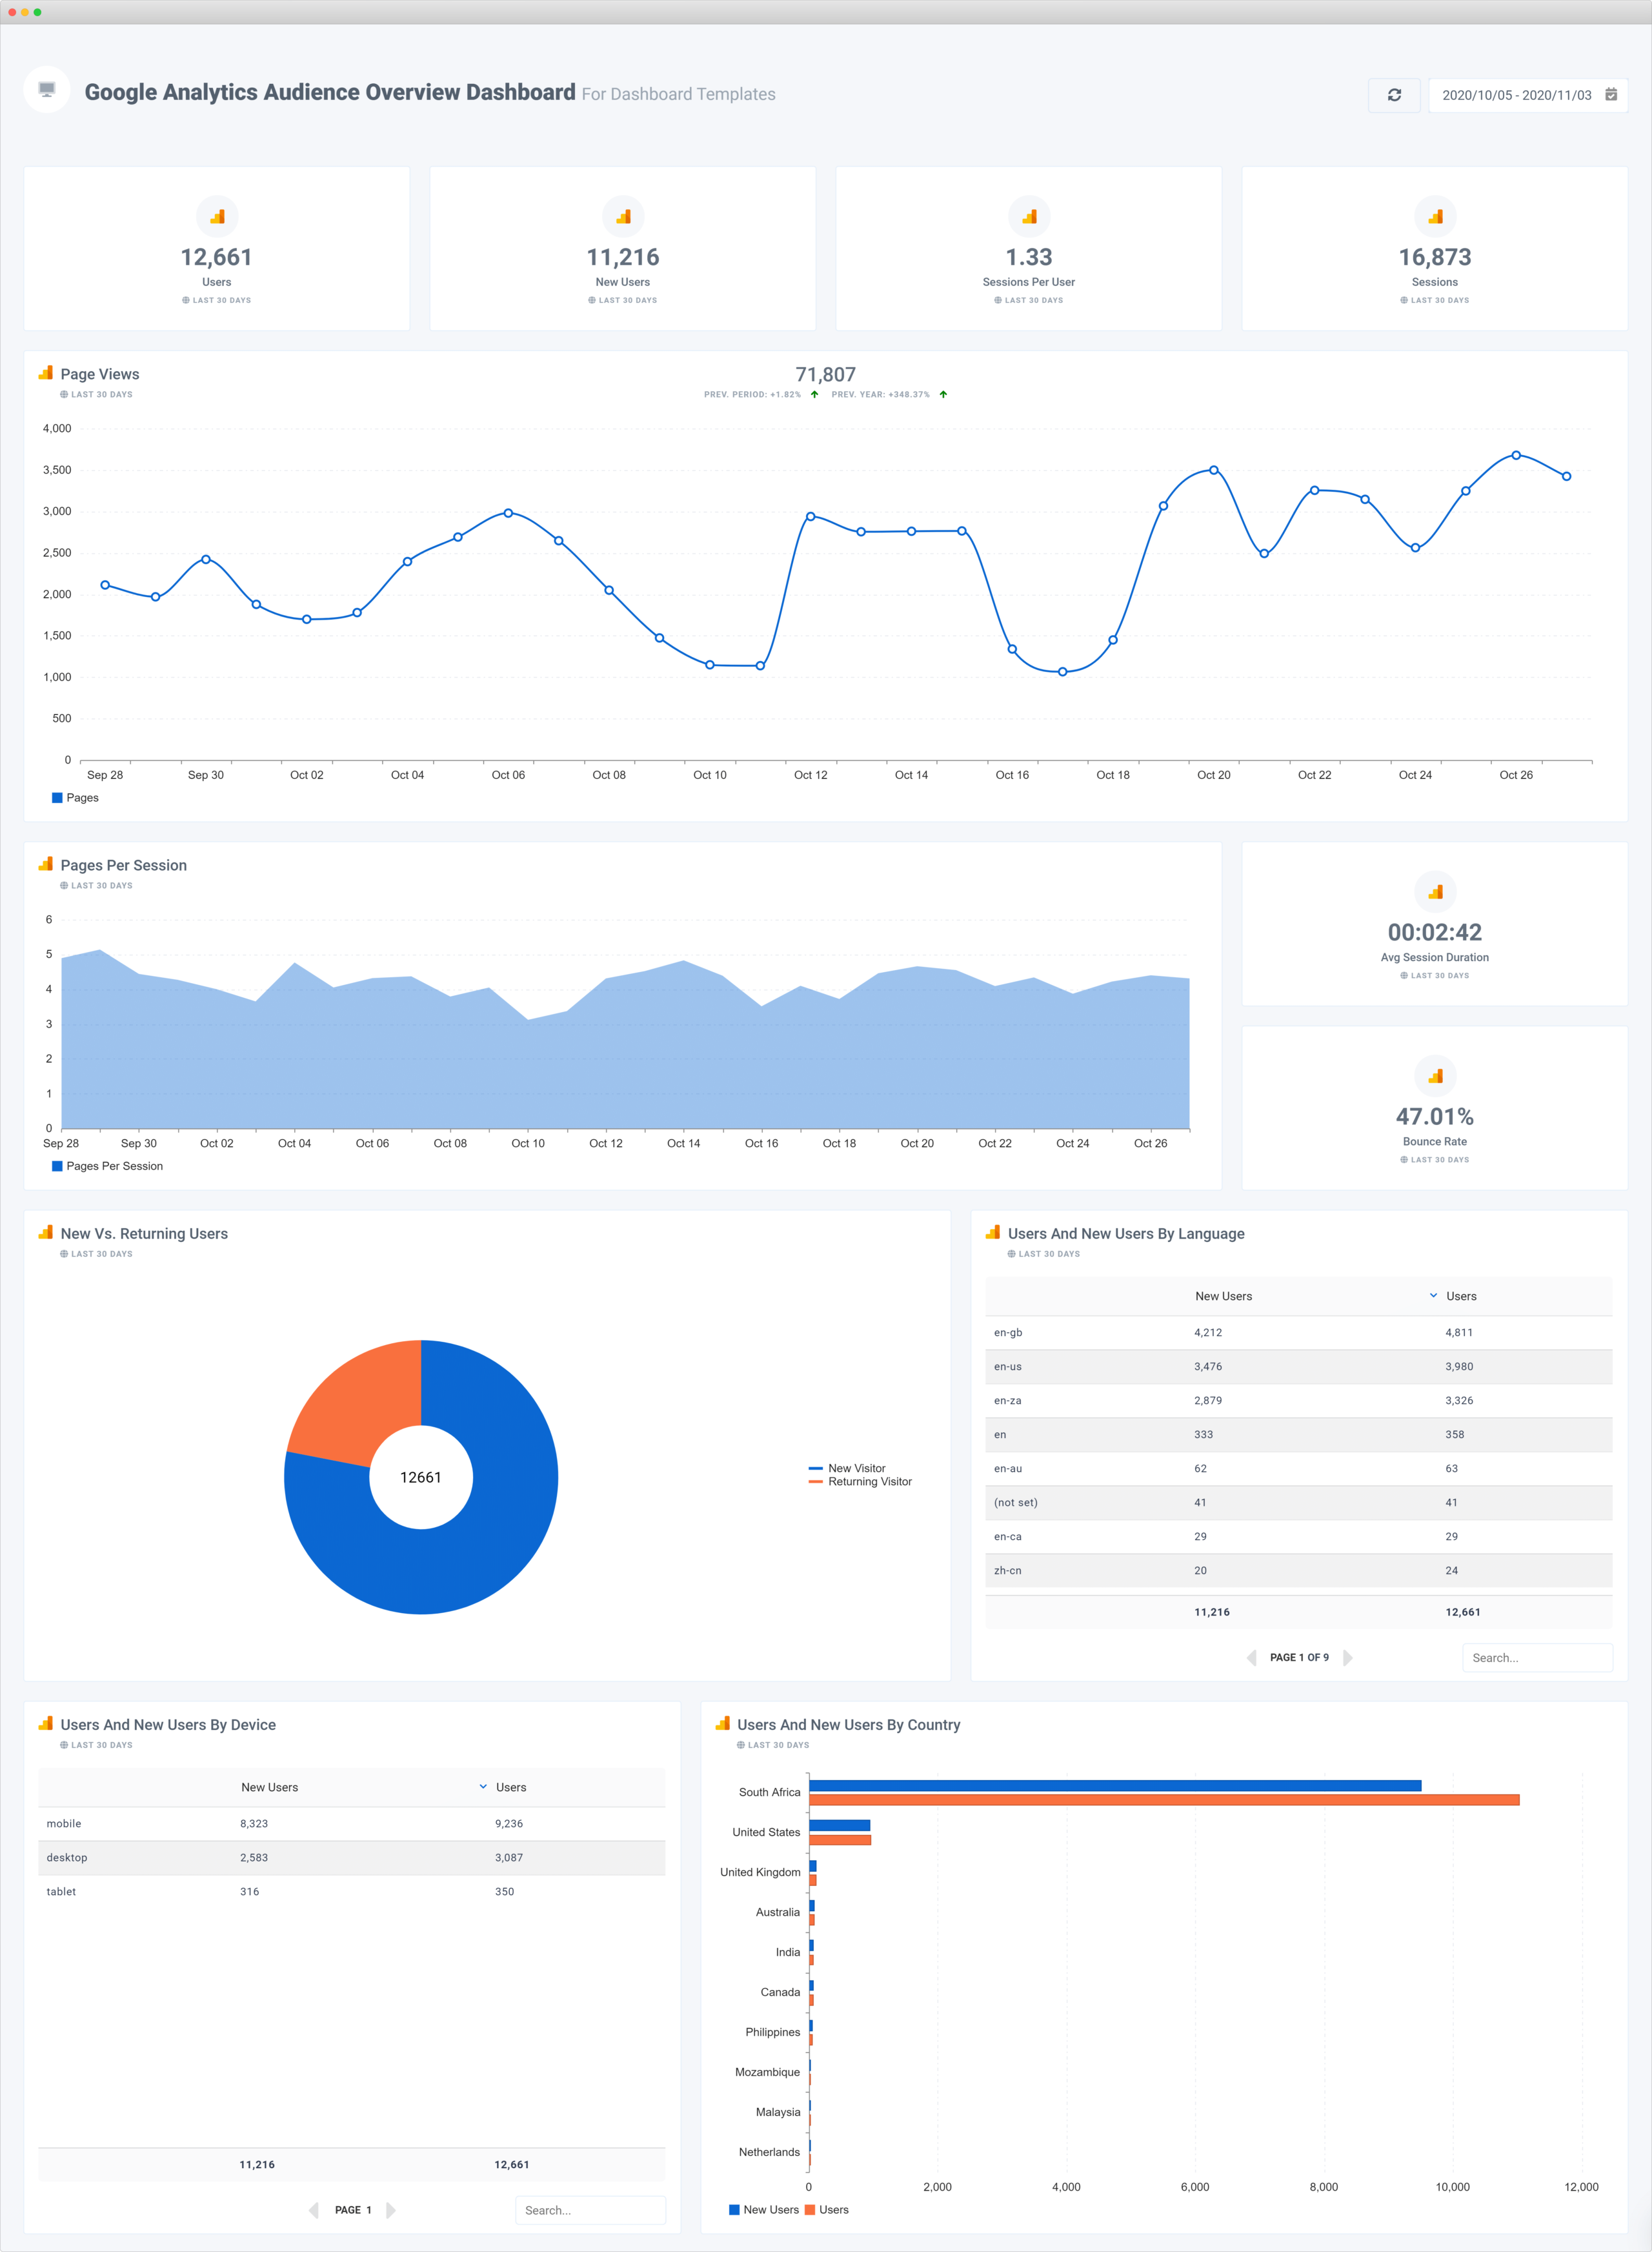Go to next page of language table

(x=1347, y=1657)
